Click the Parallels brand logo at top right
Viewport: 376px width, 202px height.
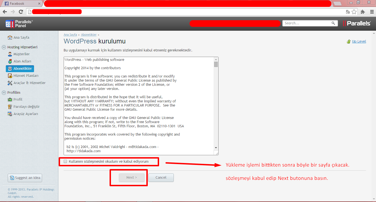click(357, 24)
